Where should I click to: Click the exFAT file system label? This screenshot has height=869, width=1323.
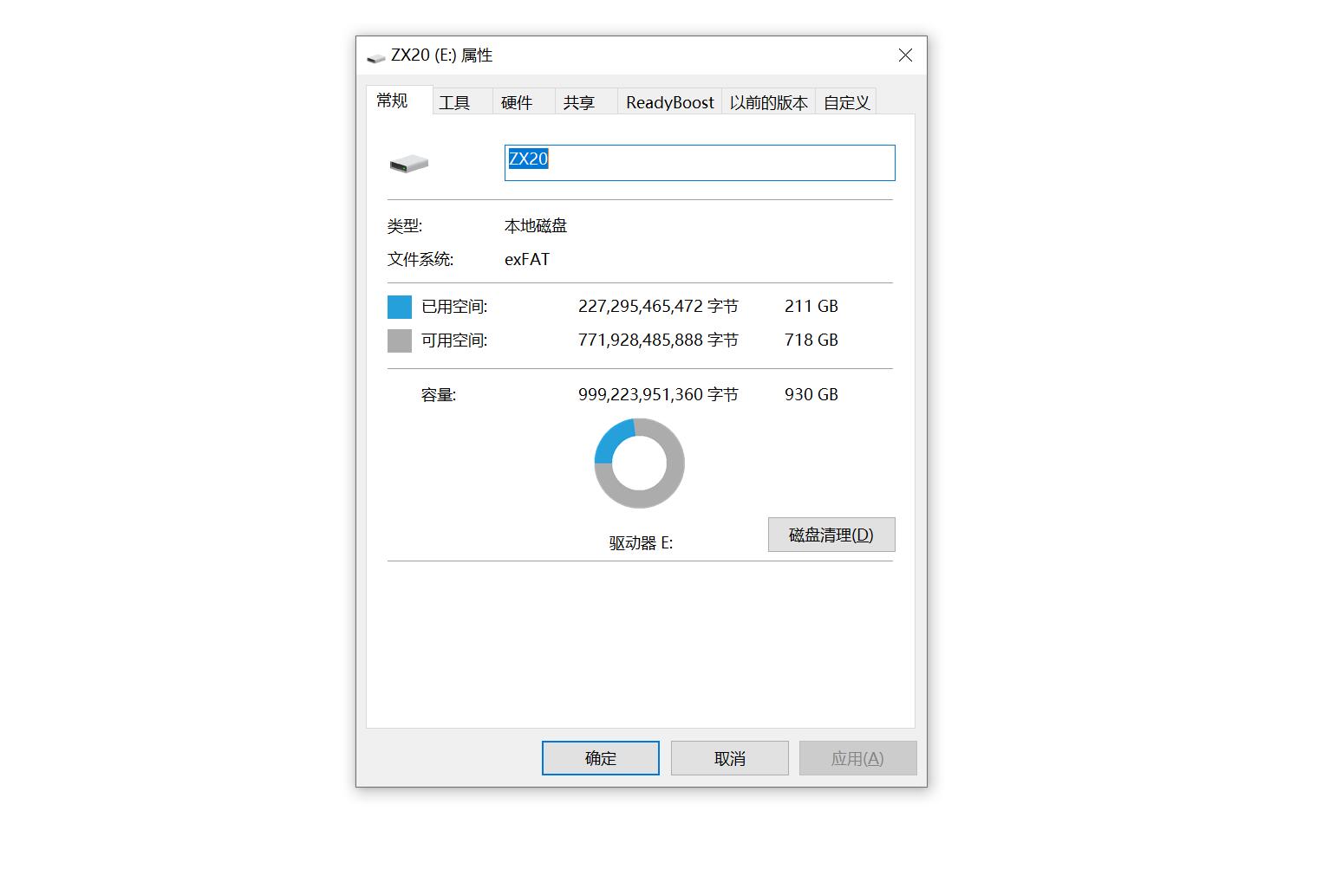(527, 259)
